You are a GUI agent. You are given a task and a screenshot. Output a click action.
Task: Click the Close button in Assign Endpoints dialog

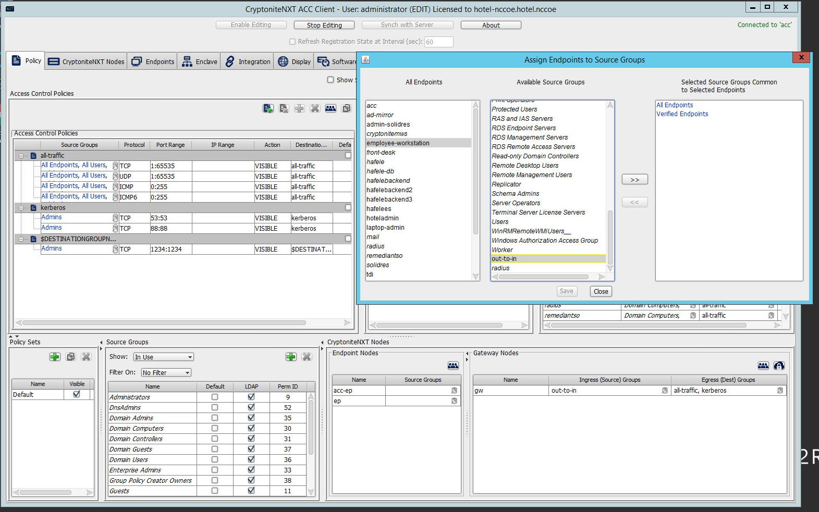pos(601,292)
